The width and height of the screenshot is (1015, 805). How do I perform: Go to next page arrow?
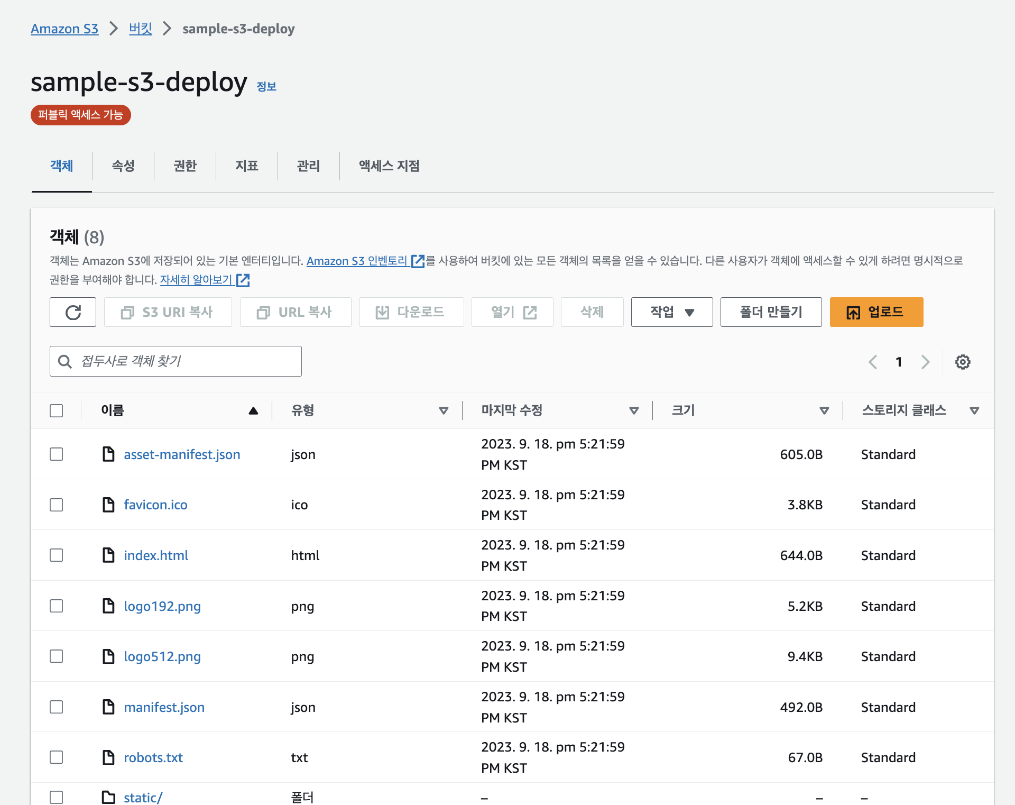click(925, 362)
